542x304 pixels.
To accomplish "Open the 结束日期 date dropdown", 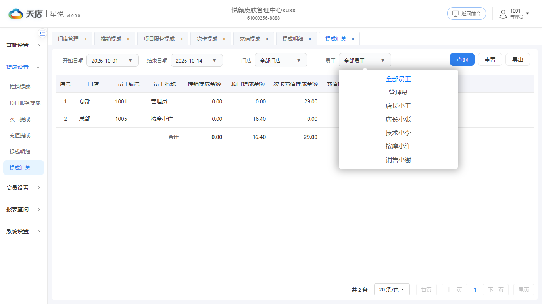I will point(197,60).
